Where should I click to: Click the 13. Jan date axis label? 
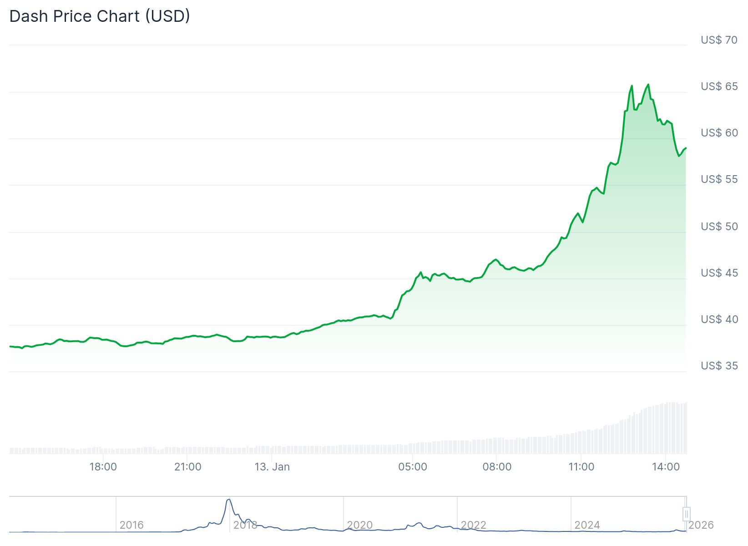272,467
